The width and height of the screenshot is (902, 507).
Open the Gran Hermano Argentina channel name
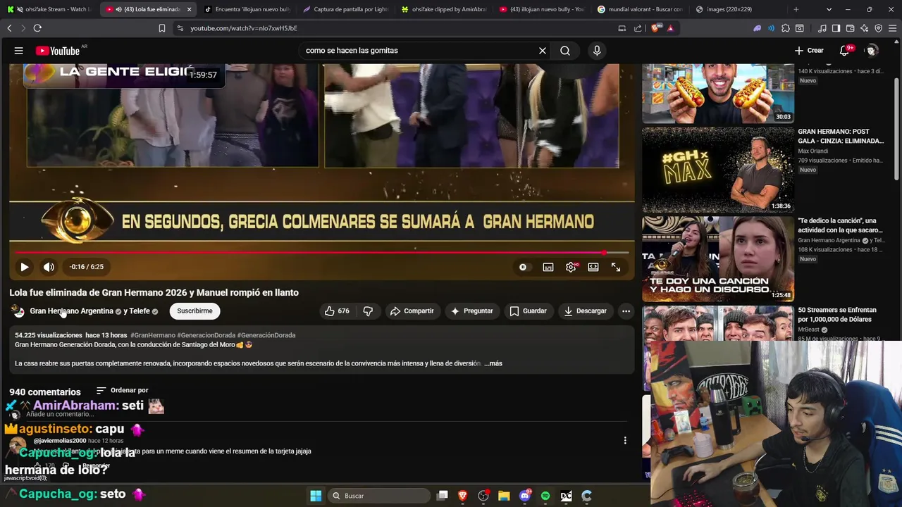click(x=71, y=311)
